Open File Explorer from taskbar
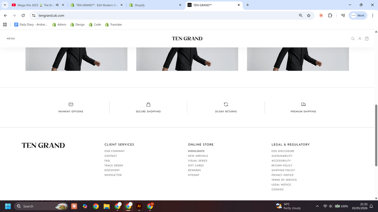378x212 pixels. [107, 206]
